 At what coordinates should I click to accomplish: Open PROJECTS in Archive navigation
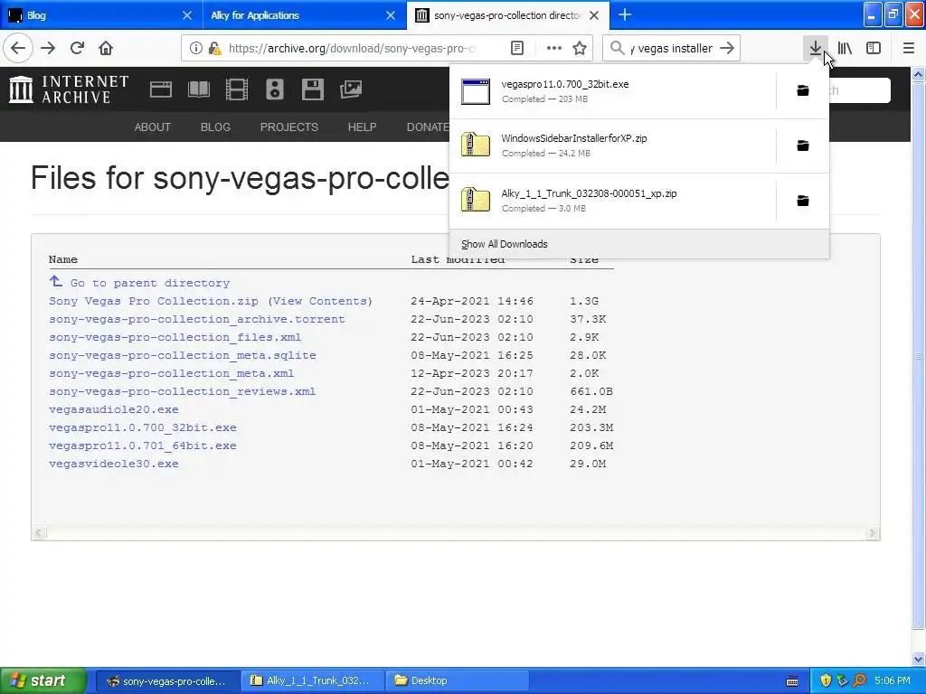pos(288,127)
